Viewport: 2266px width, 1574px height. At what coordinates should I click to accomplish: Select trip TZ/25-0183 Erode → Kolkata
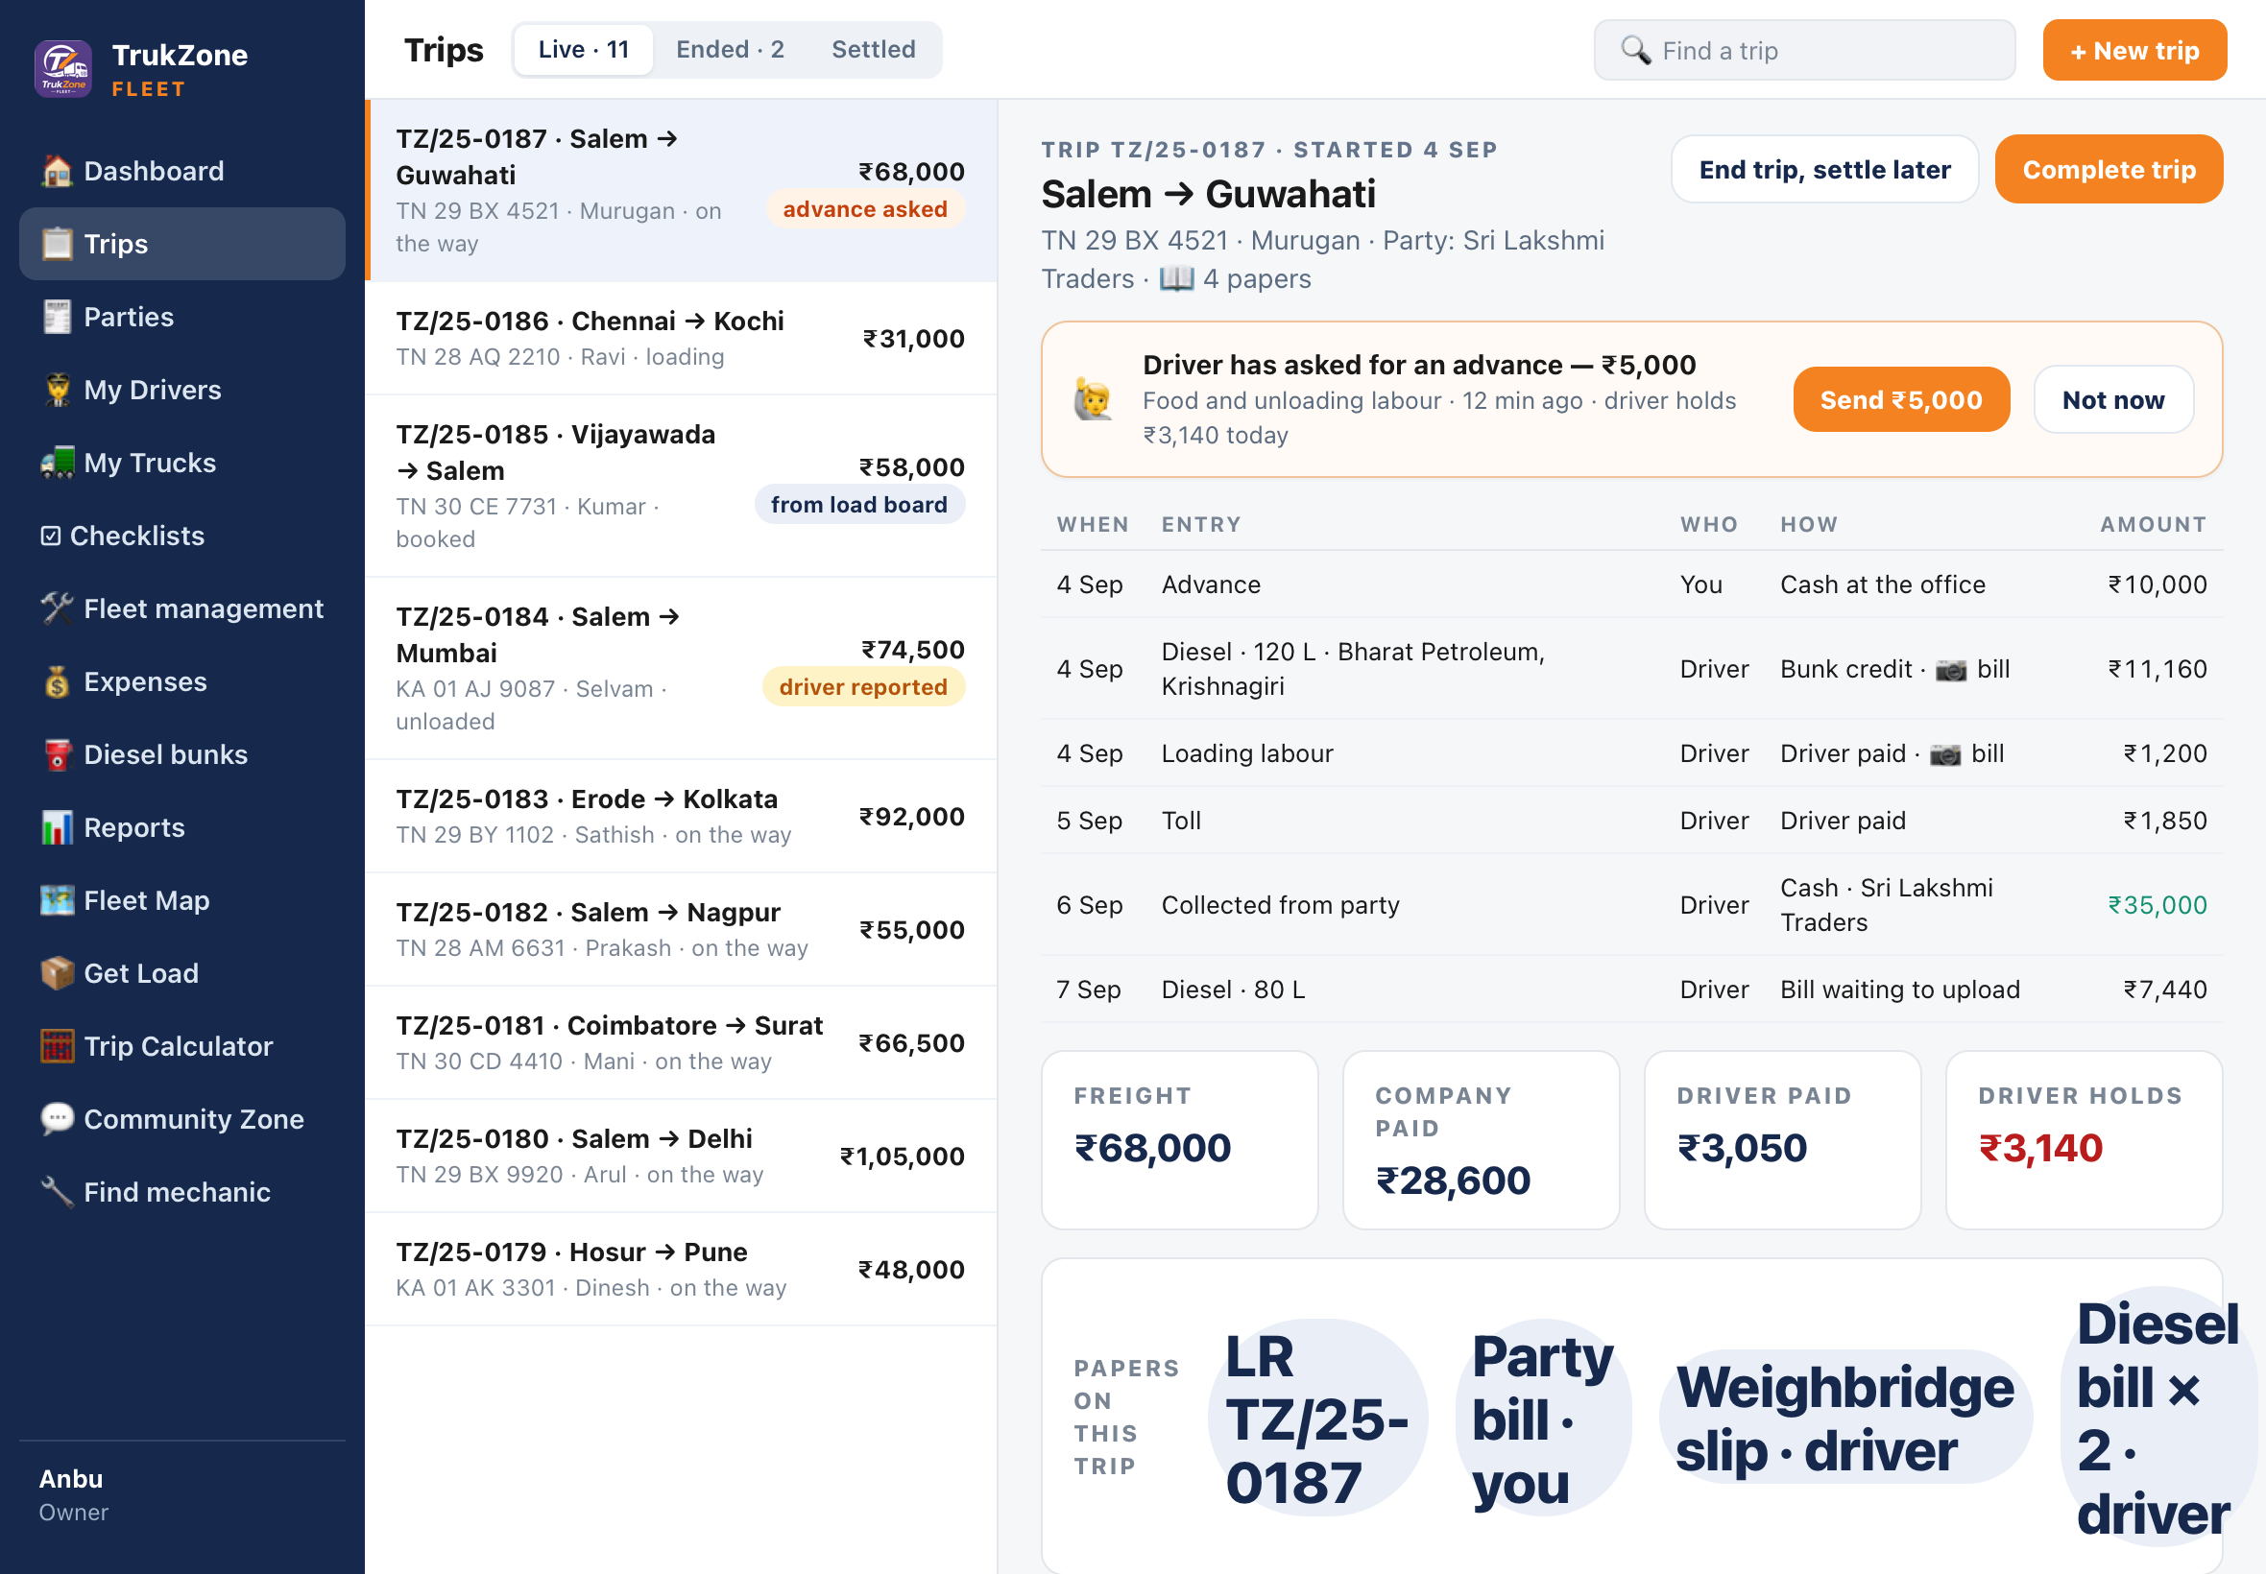(x=681, y=817)
